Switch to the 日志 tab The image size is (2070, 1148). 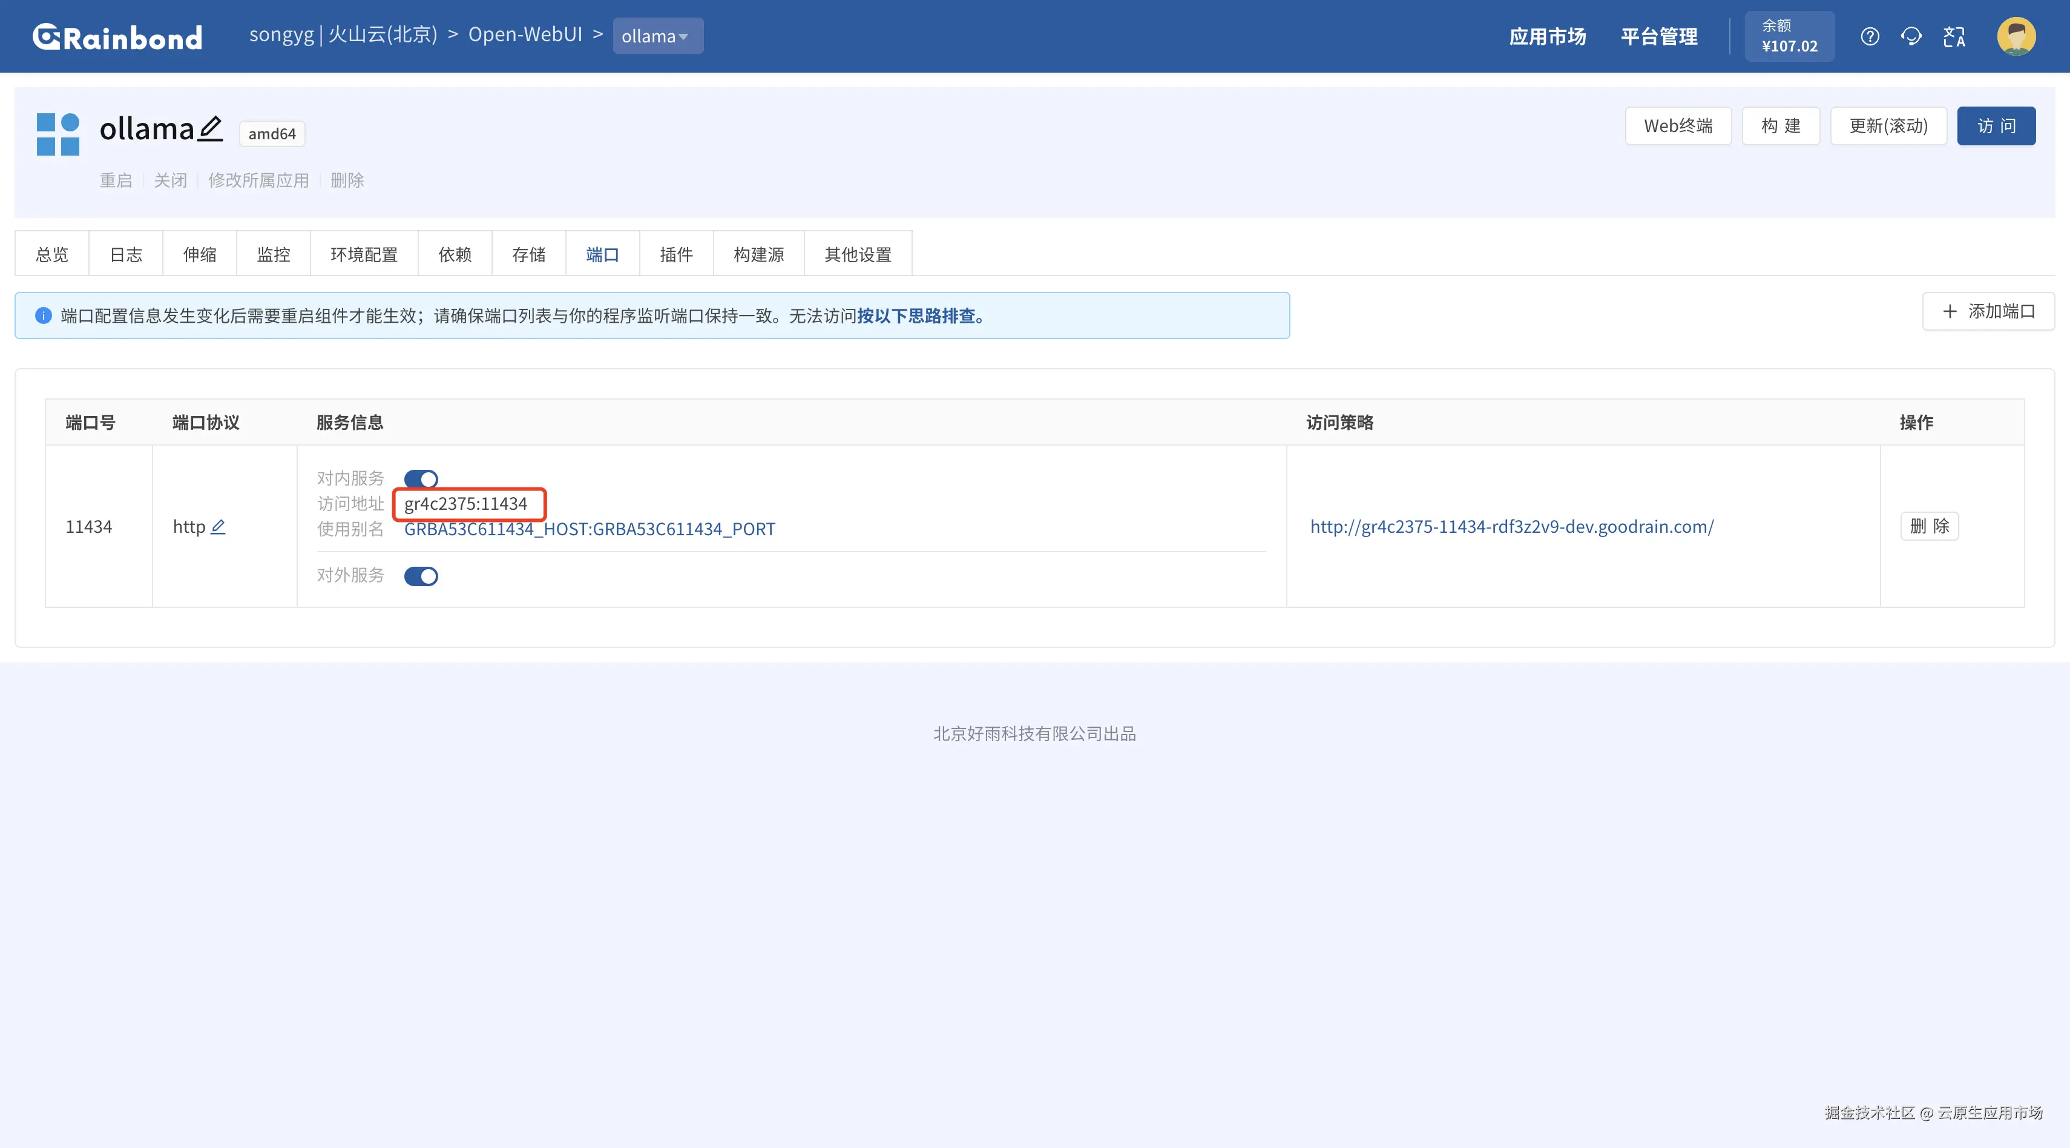[125, 255]
